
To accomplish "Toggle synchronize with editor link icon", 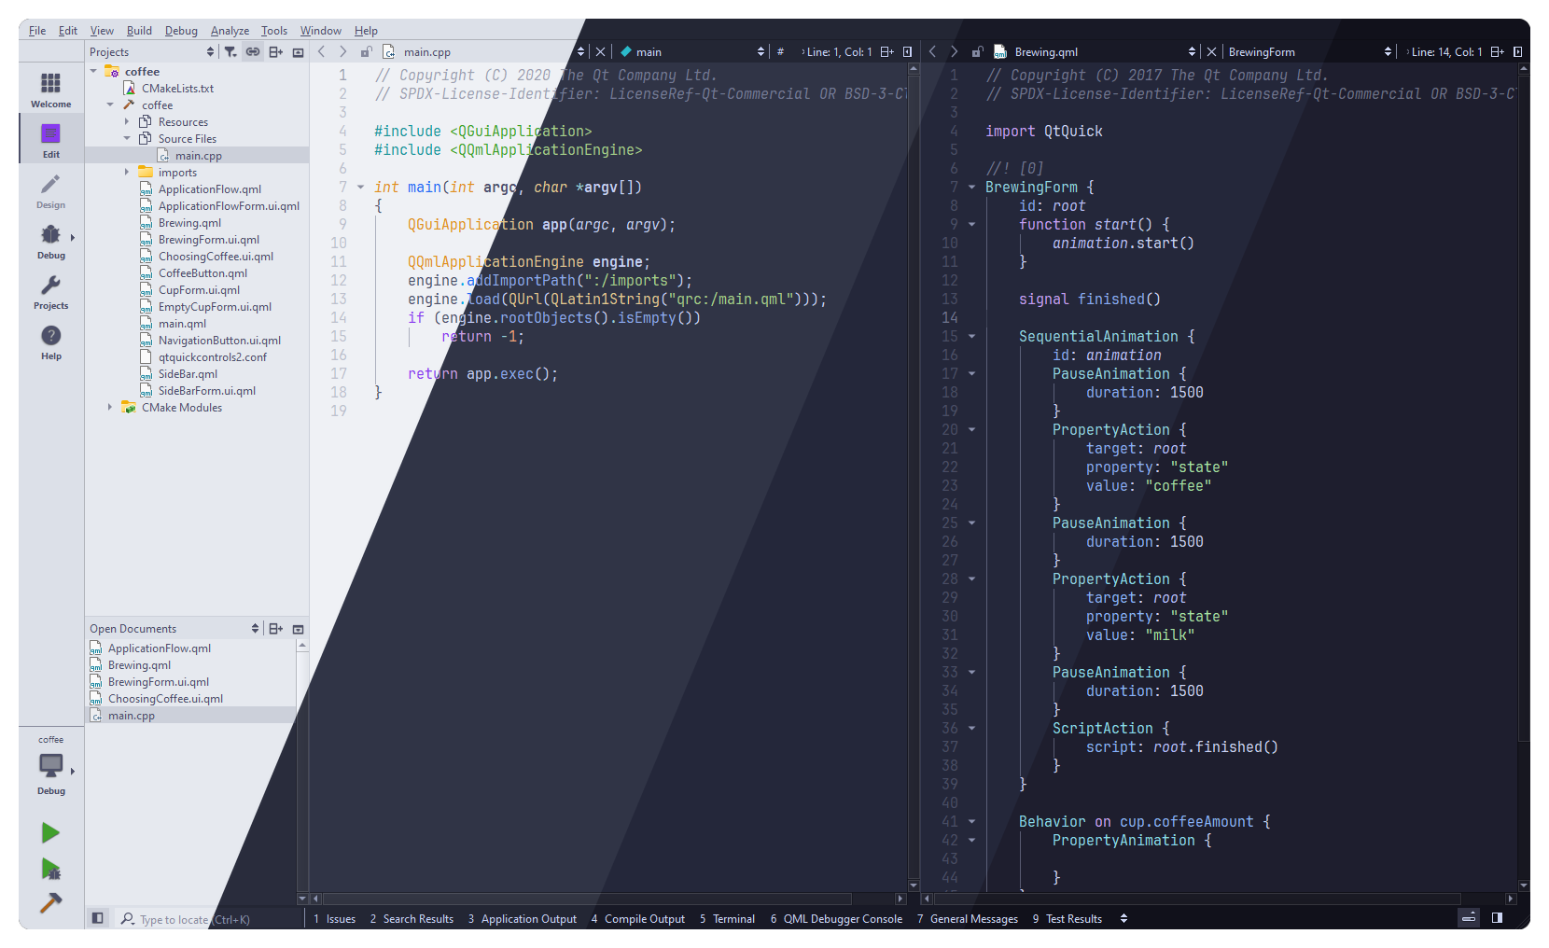I will tap(253, 52).
